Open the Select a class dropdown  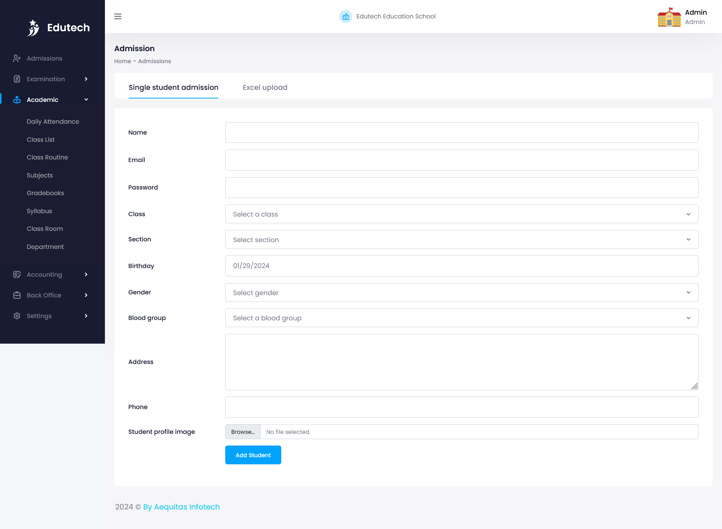[461, 214]
